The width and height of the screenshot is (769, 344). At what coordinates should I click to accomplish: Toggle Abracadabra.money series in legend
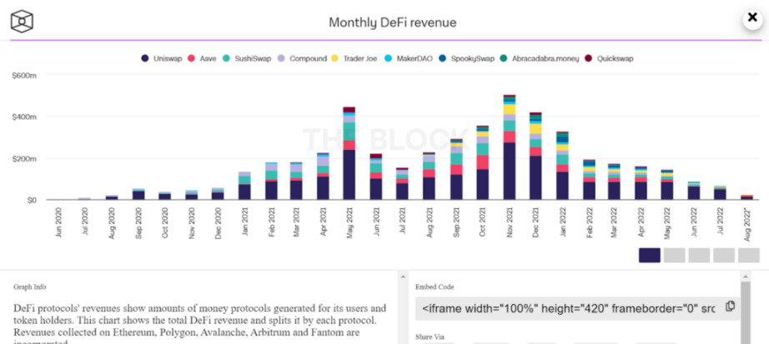(540, 59)
